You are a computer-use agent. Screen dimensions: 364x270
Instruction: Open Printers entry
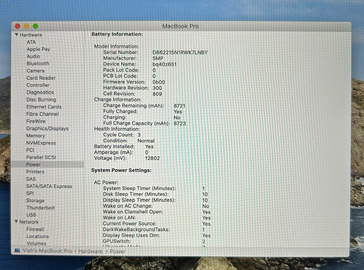(x=35, y=172)
